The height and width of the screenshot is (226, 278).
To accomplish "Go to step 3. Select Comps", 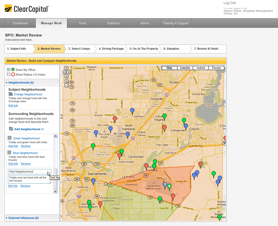I will coord(79,49).
